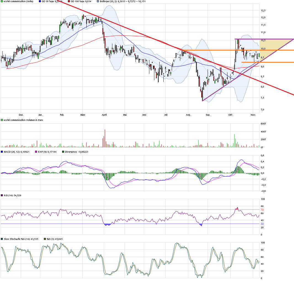The width and height of the screenshot is (294, 281).
Task: Click the green ecotel communication (Xetra) legend swatch
Action: click(x=2, y=1)
